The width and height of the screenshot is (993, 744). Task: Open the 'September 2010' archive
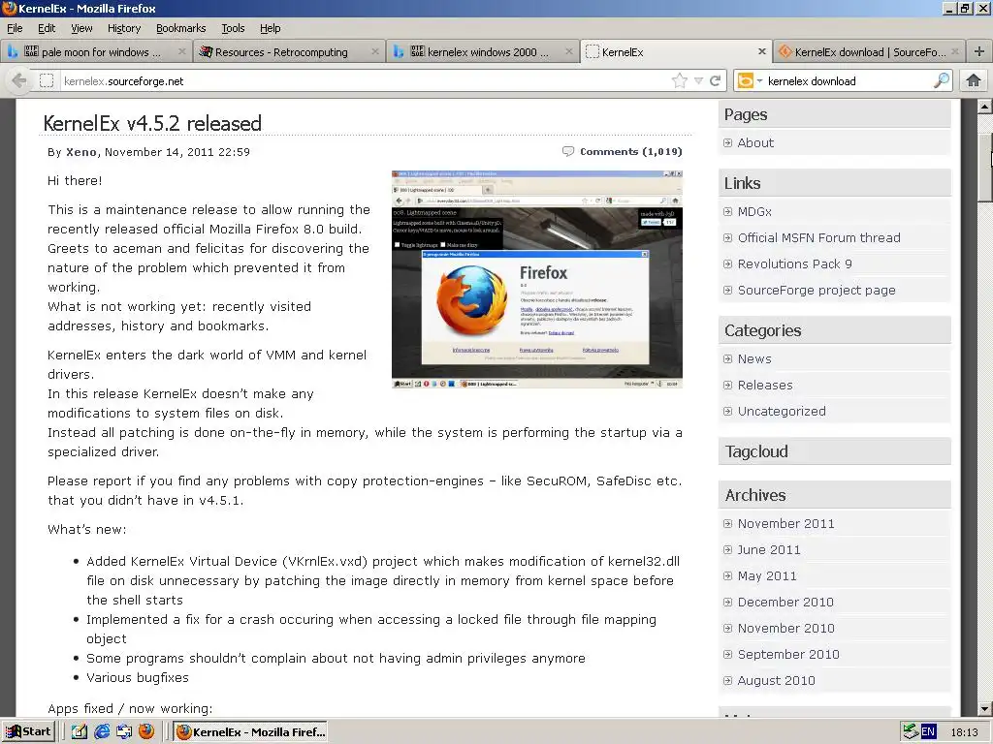click(788, 655)
